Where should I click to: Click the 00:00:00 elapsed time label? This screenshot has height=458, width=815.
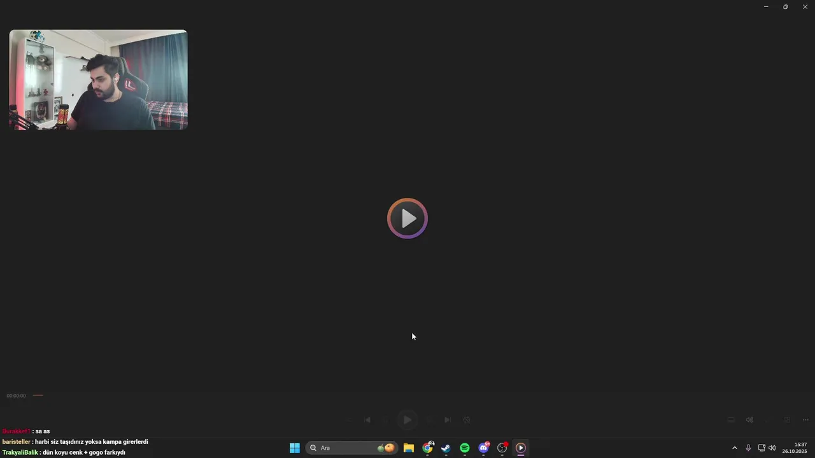point(16,396)
